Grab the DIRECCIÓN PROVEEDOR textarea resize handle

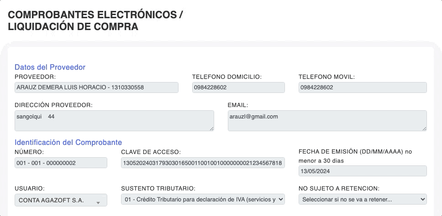point(211,129)
